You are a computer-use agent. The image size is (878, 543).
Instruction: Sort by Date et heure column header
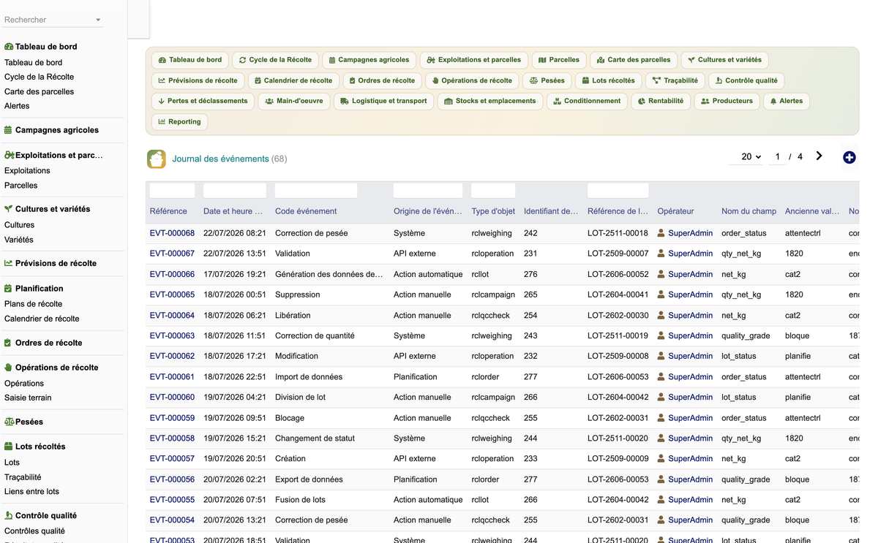click(233, 211)
